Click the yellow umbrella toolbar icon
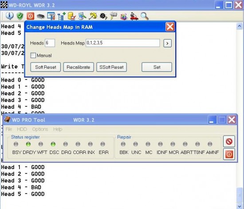244x209 pixels. point(93,16)
